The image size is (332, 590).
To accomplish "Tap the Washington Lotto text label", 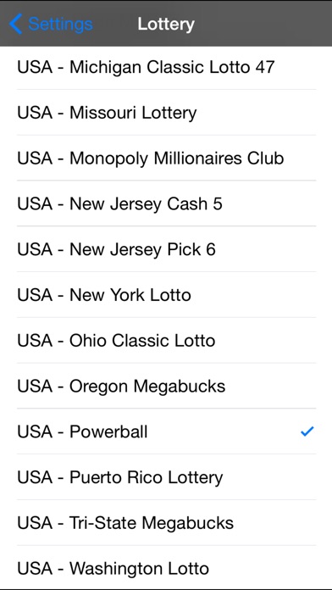I will [x=139, y=568].
